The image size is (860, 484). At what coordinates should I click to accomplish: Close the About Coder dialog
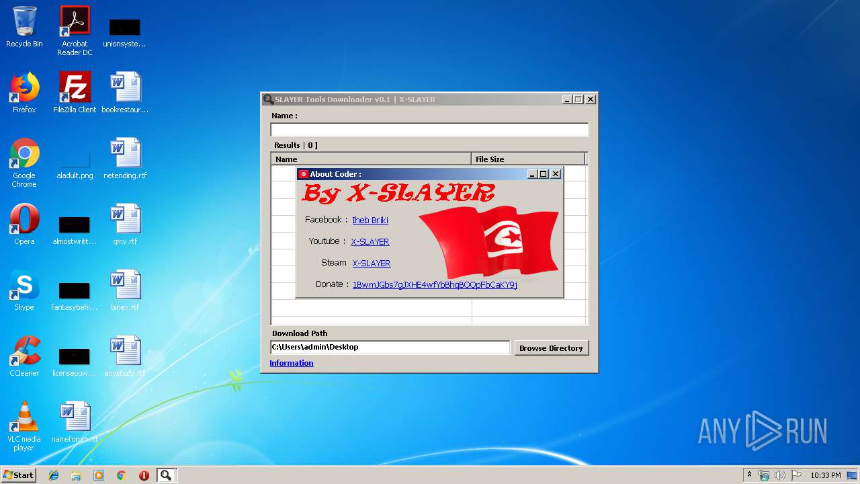click(556, 174)
